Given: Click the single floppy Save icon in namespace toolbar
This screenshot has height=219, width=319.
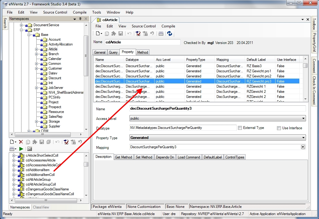Looking at the screenshot, I should click(x=42, y=142).
